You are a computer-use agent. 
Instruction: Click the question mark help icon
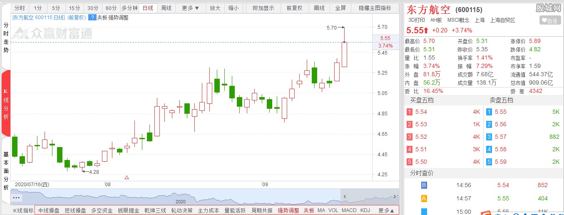click(x=92, y=17)
